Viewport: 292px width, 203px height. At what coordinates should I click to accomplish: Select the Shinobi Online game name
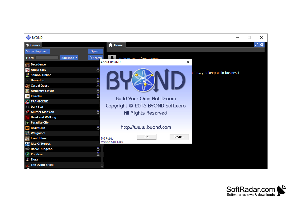click(x=41, y=75)
